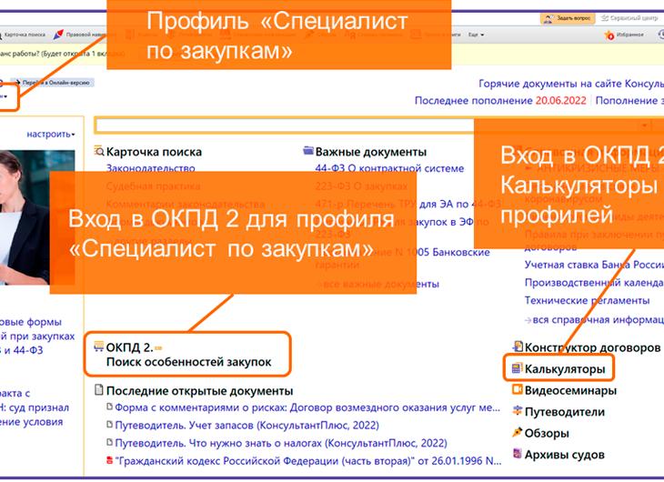This screenshot has height=482, width=664.
Task: Open Сервисный центр
Action: click(x=629, y=18)
